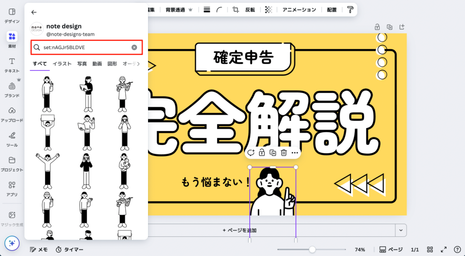
Task: Open the アニメーション option
Action: pyautogui.click(x=299, y=10)
